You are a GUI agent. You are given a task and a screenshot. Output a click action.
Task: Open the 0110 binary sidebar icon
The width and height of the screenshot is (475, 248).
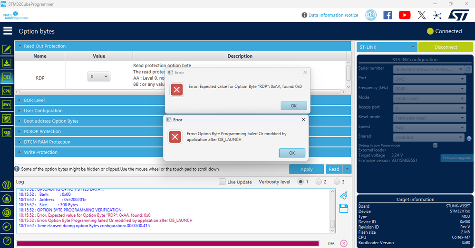coord(7,185)
